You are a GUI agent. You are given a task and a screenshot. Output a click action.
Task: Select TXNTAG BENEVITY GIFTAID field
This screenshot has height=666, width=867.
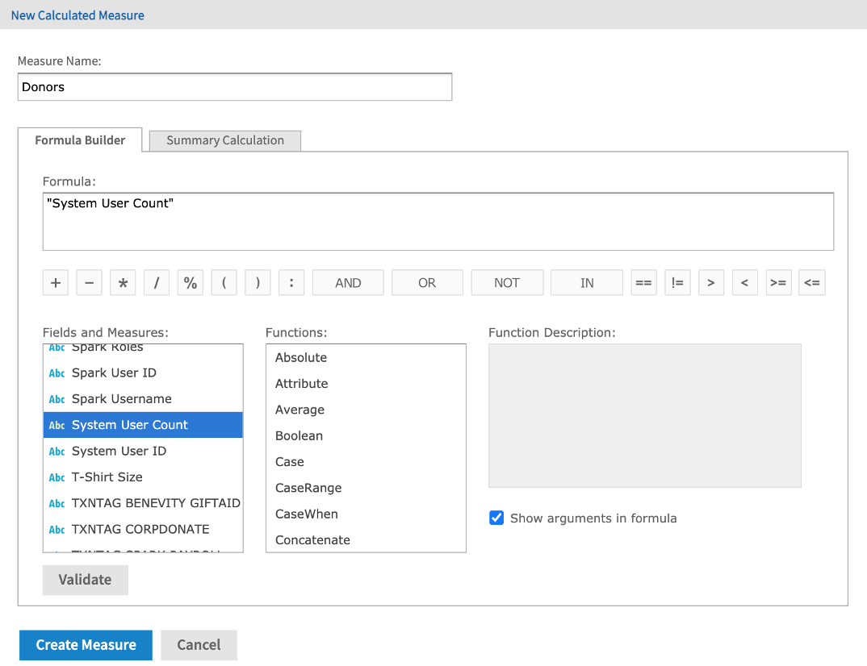pos(143,502)
